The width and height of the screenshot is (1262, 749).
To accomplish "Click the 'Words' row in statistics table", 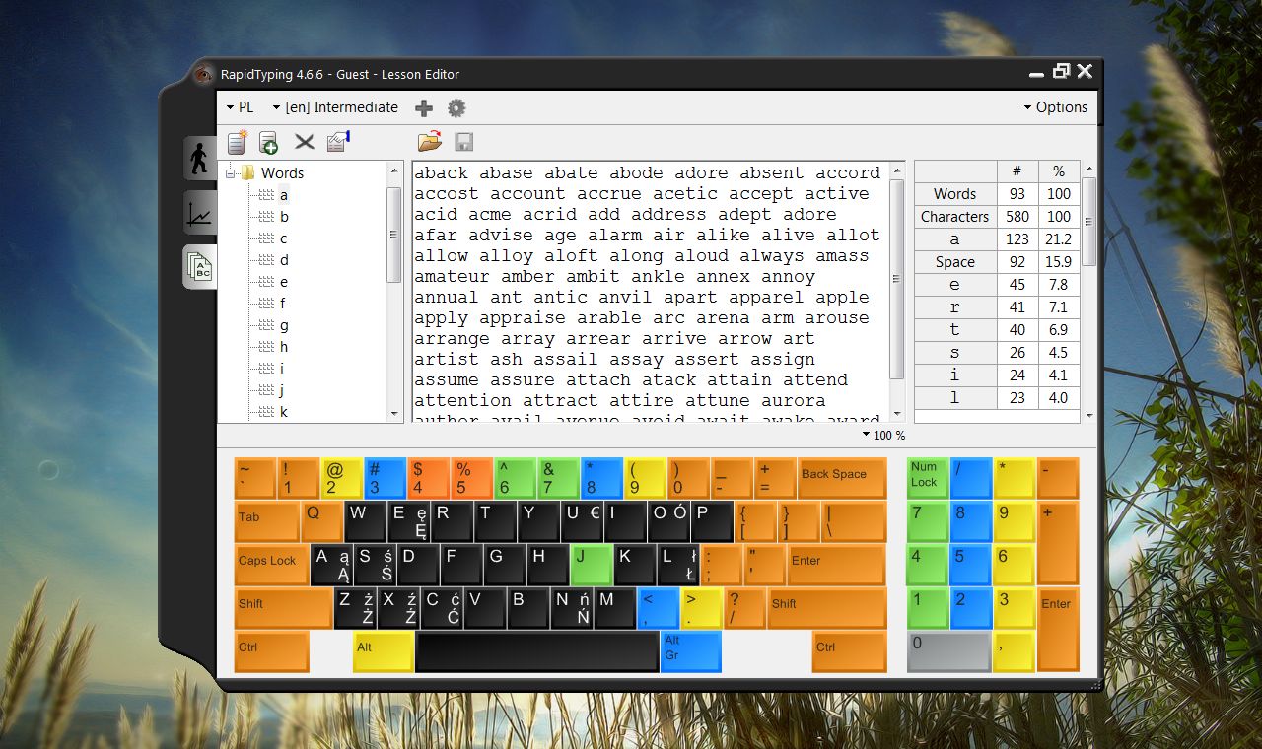I will click(x=997, y=194).
